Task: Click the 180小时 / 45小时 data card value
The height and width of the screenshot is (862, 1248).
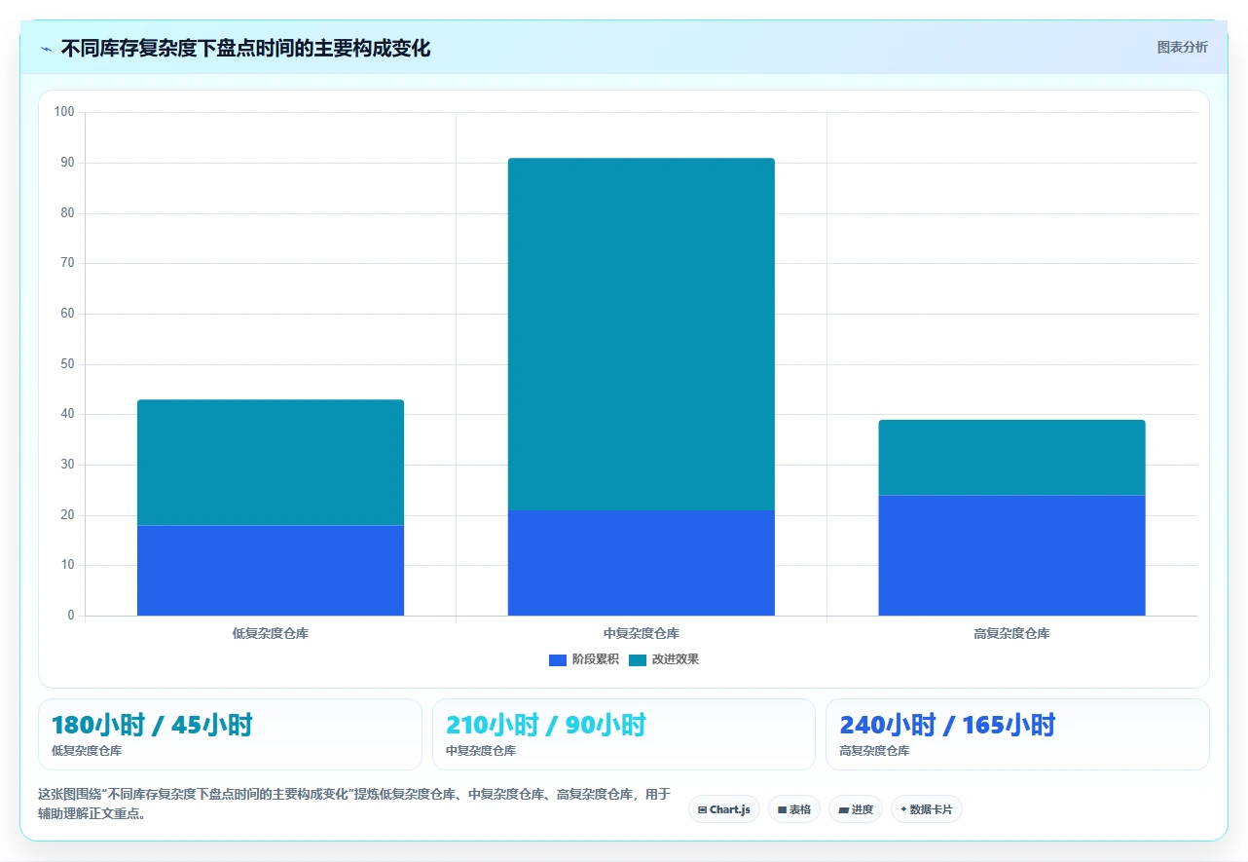Action: point(152,725)
